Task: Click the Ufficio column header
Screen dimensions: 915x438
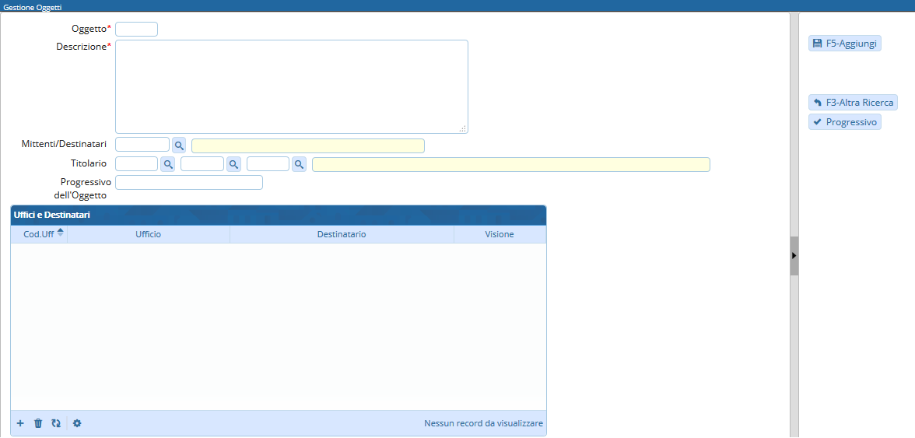Action: point(148,234)
